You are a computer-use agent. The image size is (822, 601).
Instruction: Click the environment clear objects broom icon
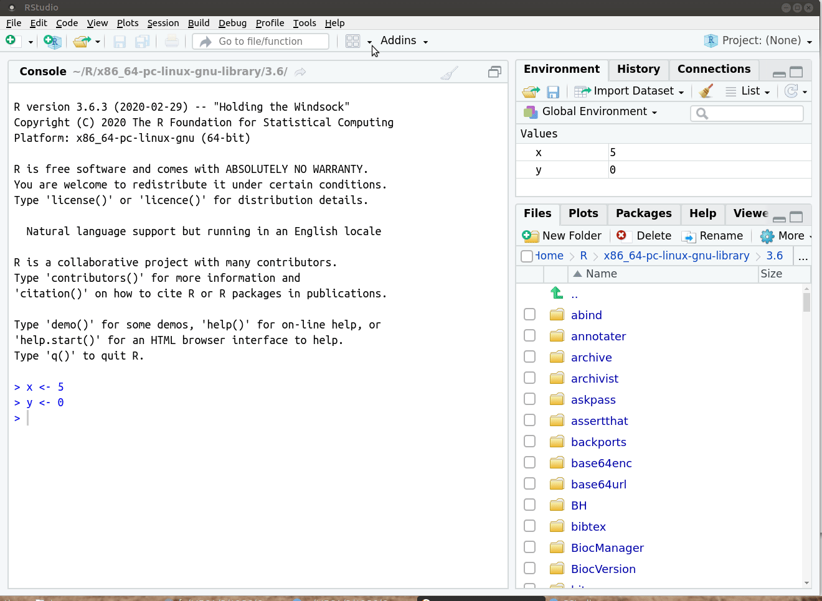pos(706,91)
